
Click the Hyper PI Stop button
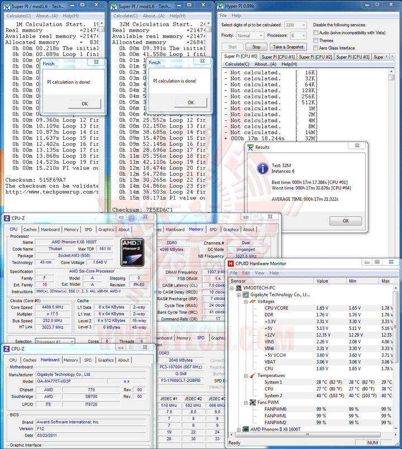256,46
